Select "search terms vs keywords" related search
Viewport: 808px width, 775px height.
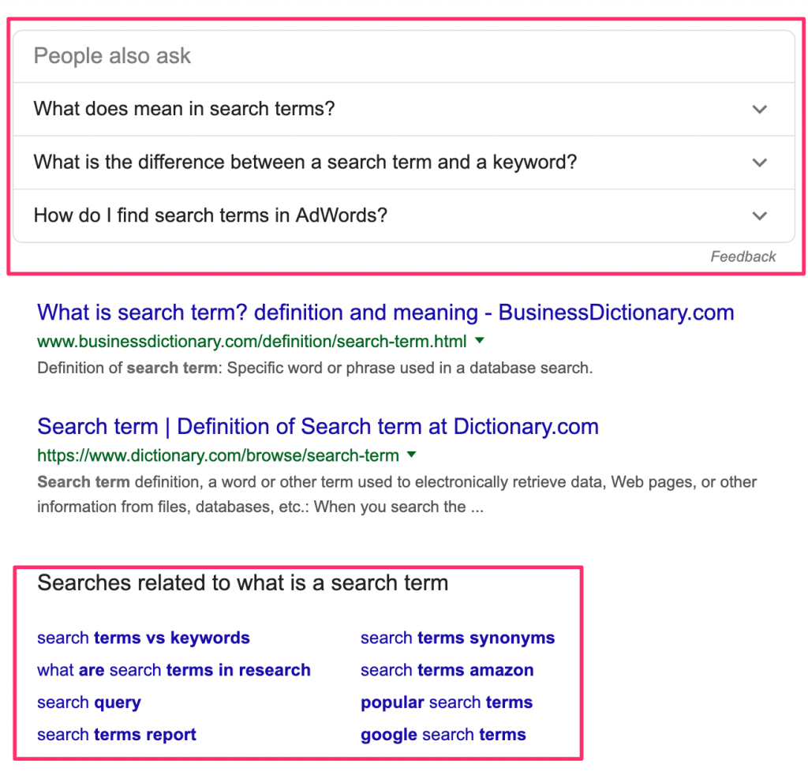tap(143, 638)
